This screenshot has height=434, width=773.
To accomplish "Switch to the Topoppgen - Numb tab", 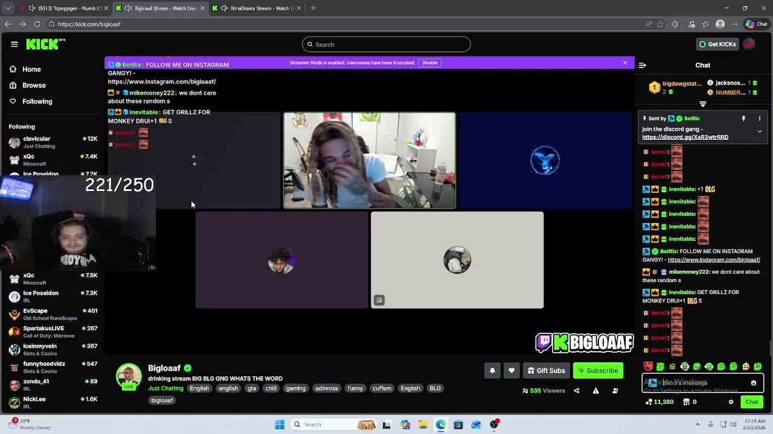I will coord(65,8).
